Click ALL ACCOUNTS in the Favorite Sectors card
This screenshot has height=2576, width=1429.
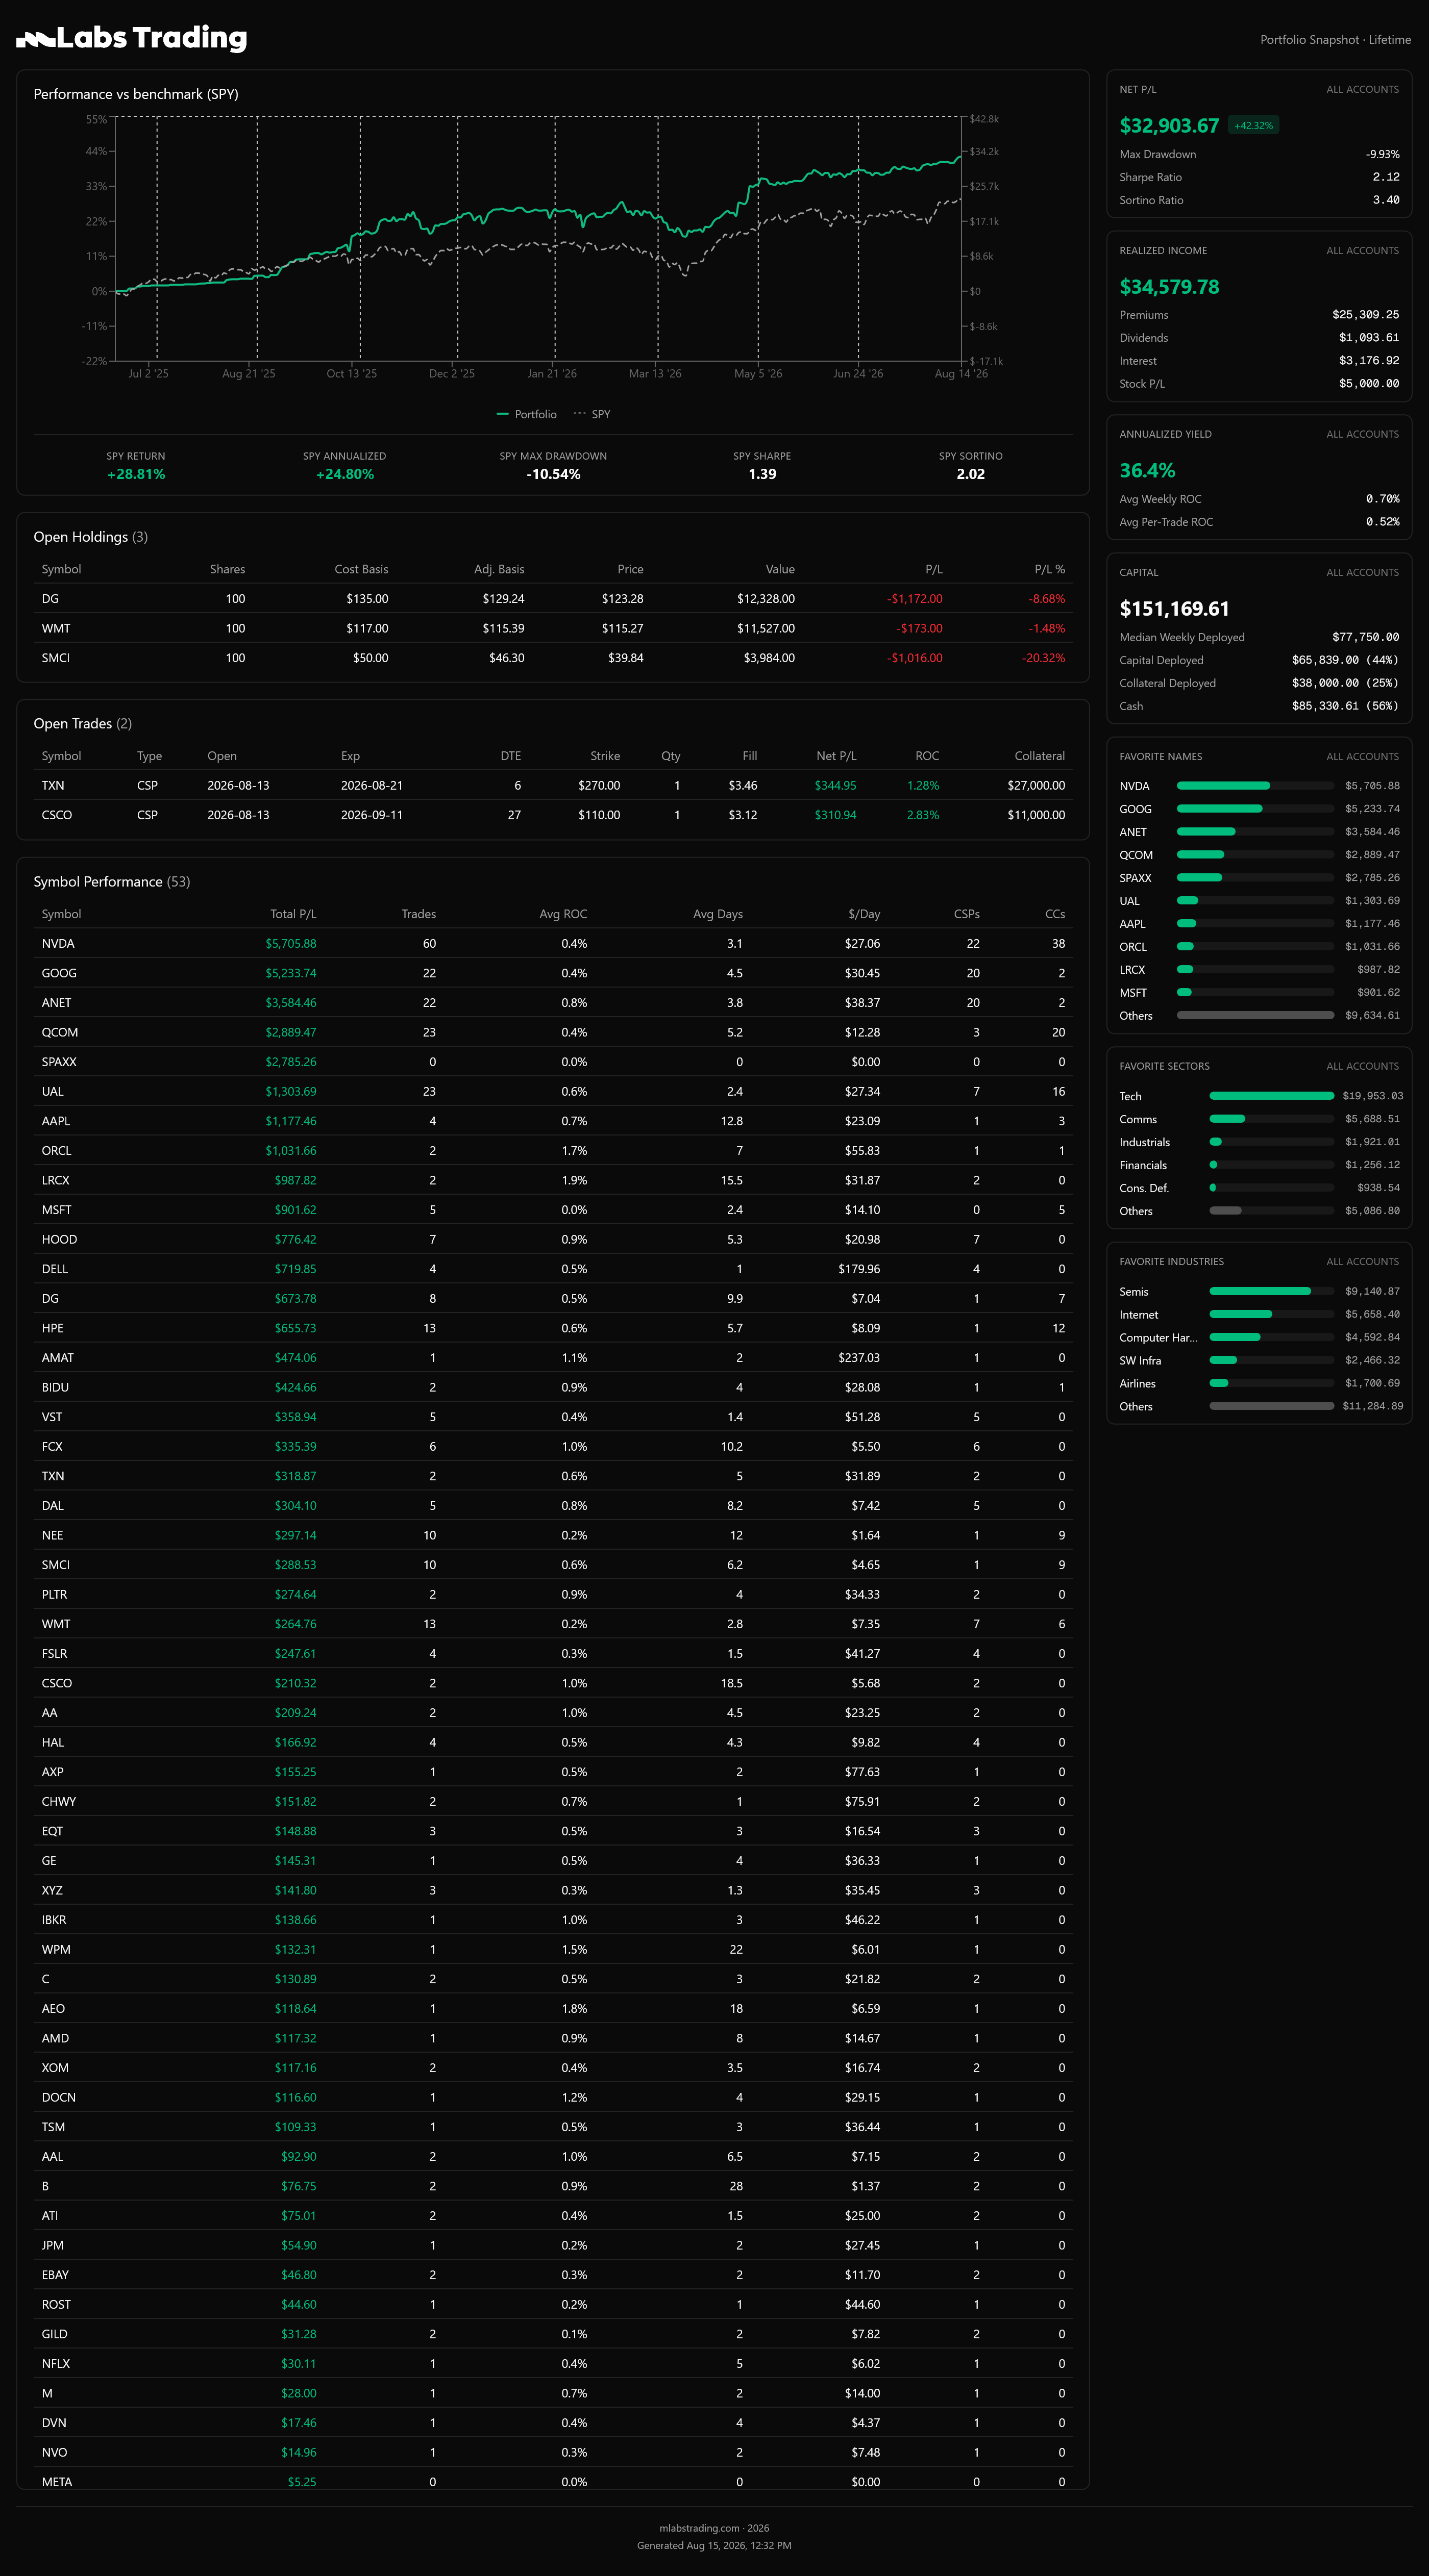click(x=1362, y=1066)
